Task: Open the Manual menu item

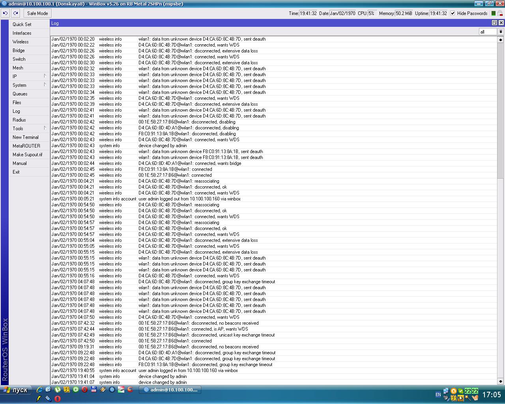Action: click(29, 163)
